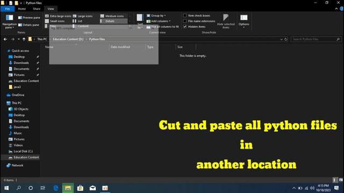Choose Medium icons layout
Image resolution: width=344 pixels, height=193 pixels.
click(x=112, y=16)
